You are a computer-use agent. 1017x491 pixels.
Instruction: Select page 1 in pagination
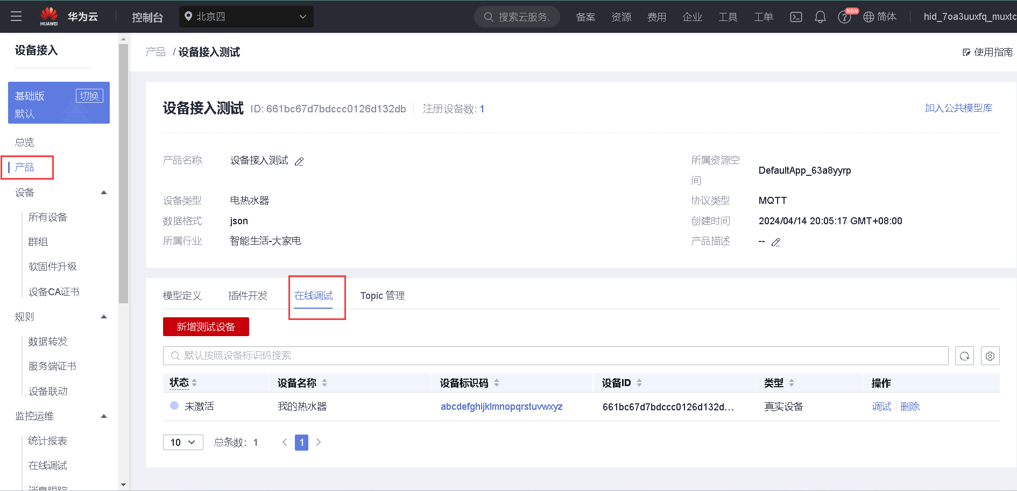point(301,442)
